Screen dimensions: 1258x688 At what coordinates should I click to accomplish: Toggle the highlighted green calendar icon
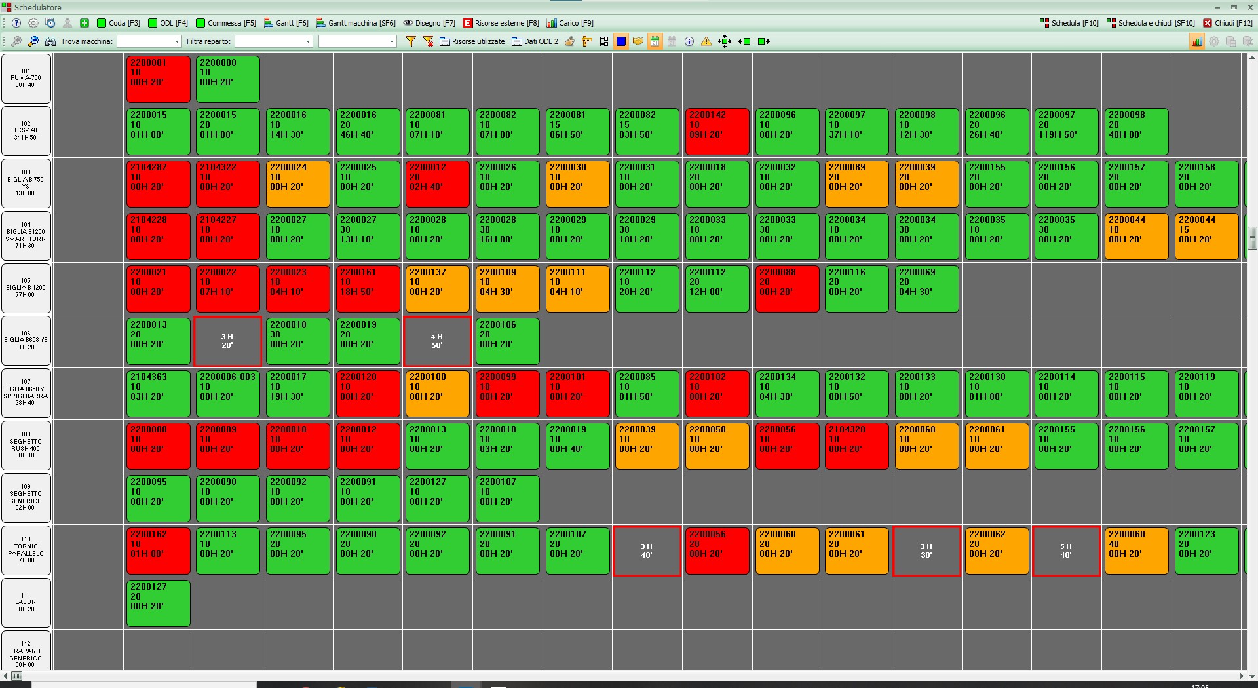coord(655,41)
